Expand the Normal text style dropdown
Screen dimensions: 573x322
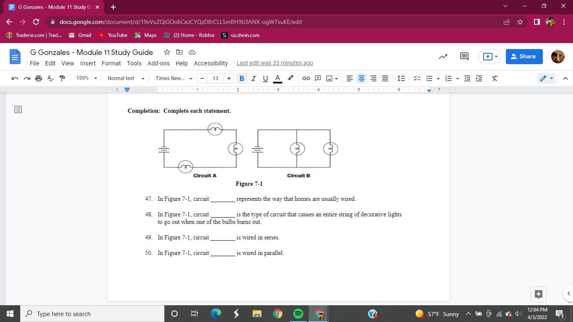coord(126,78)
